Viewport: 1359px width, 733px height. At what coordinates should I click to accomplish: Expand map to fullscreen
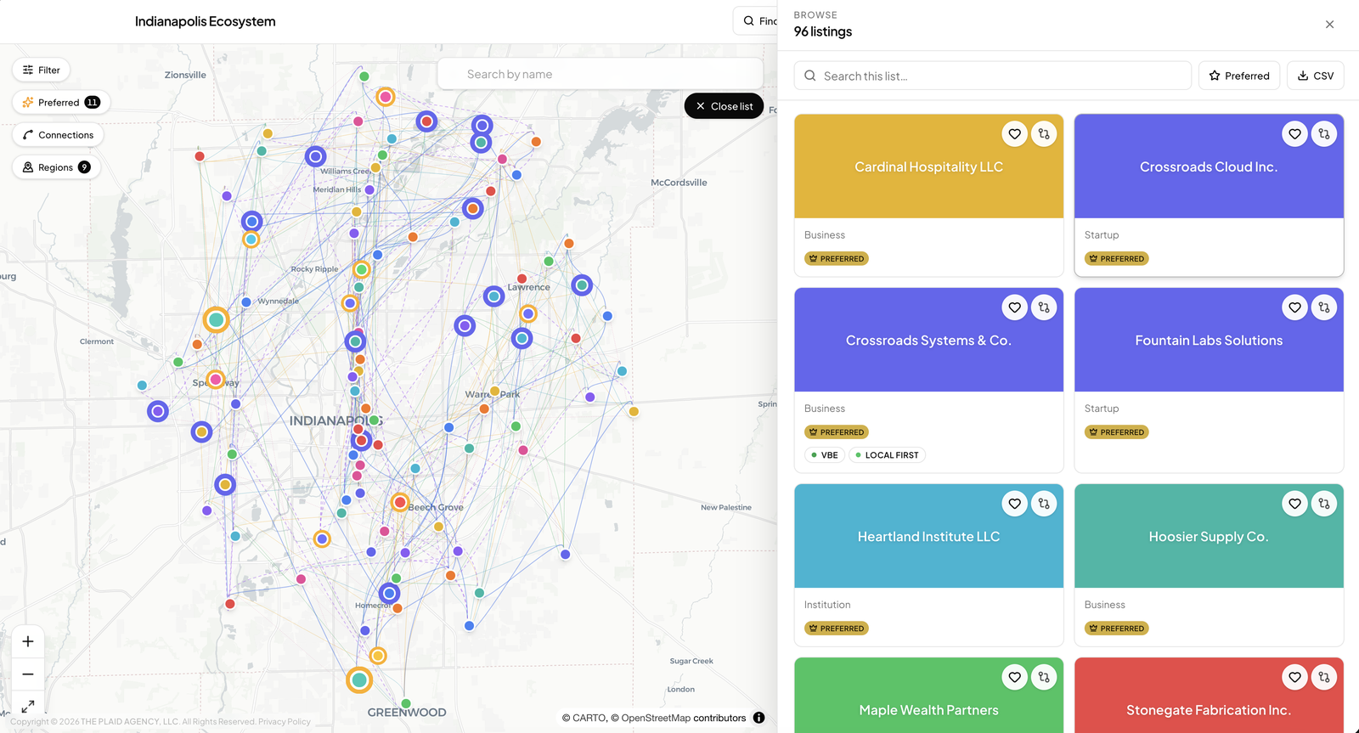(28, 706)
